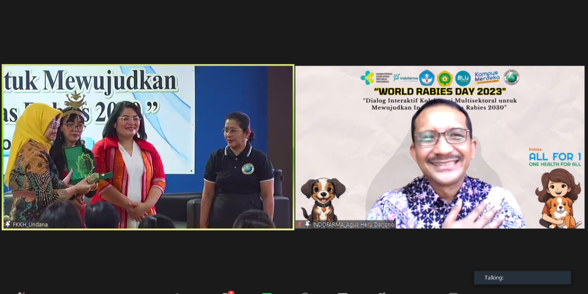This screenshot has width=588, height=294.
Task: Unmute using the crossed microphone toolbar icon
Action: pyautogui.click(x=21, y=293)
